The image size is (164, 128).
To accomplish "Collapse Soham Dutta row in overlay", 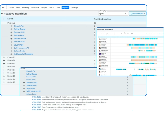I will pos(24,94).
